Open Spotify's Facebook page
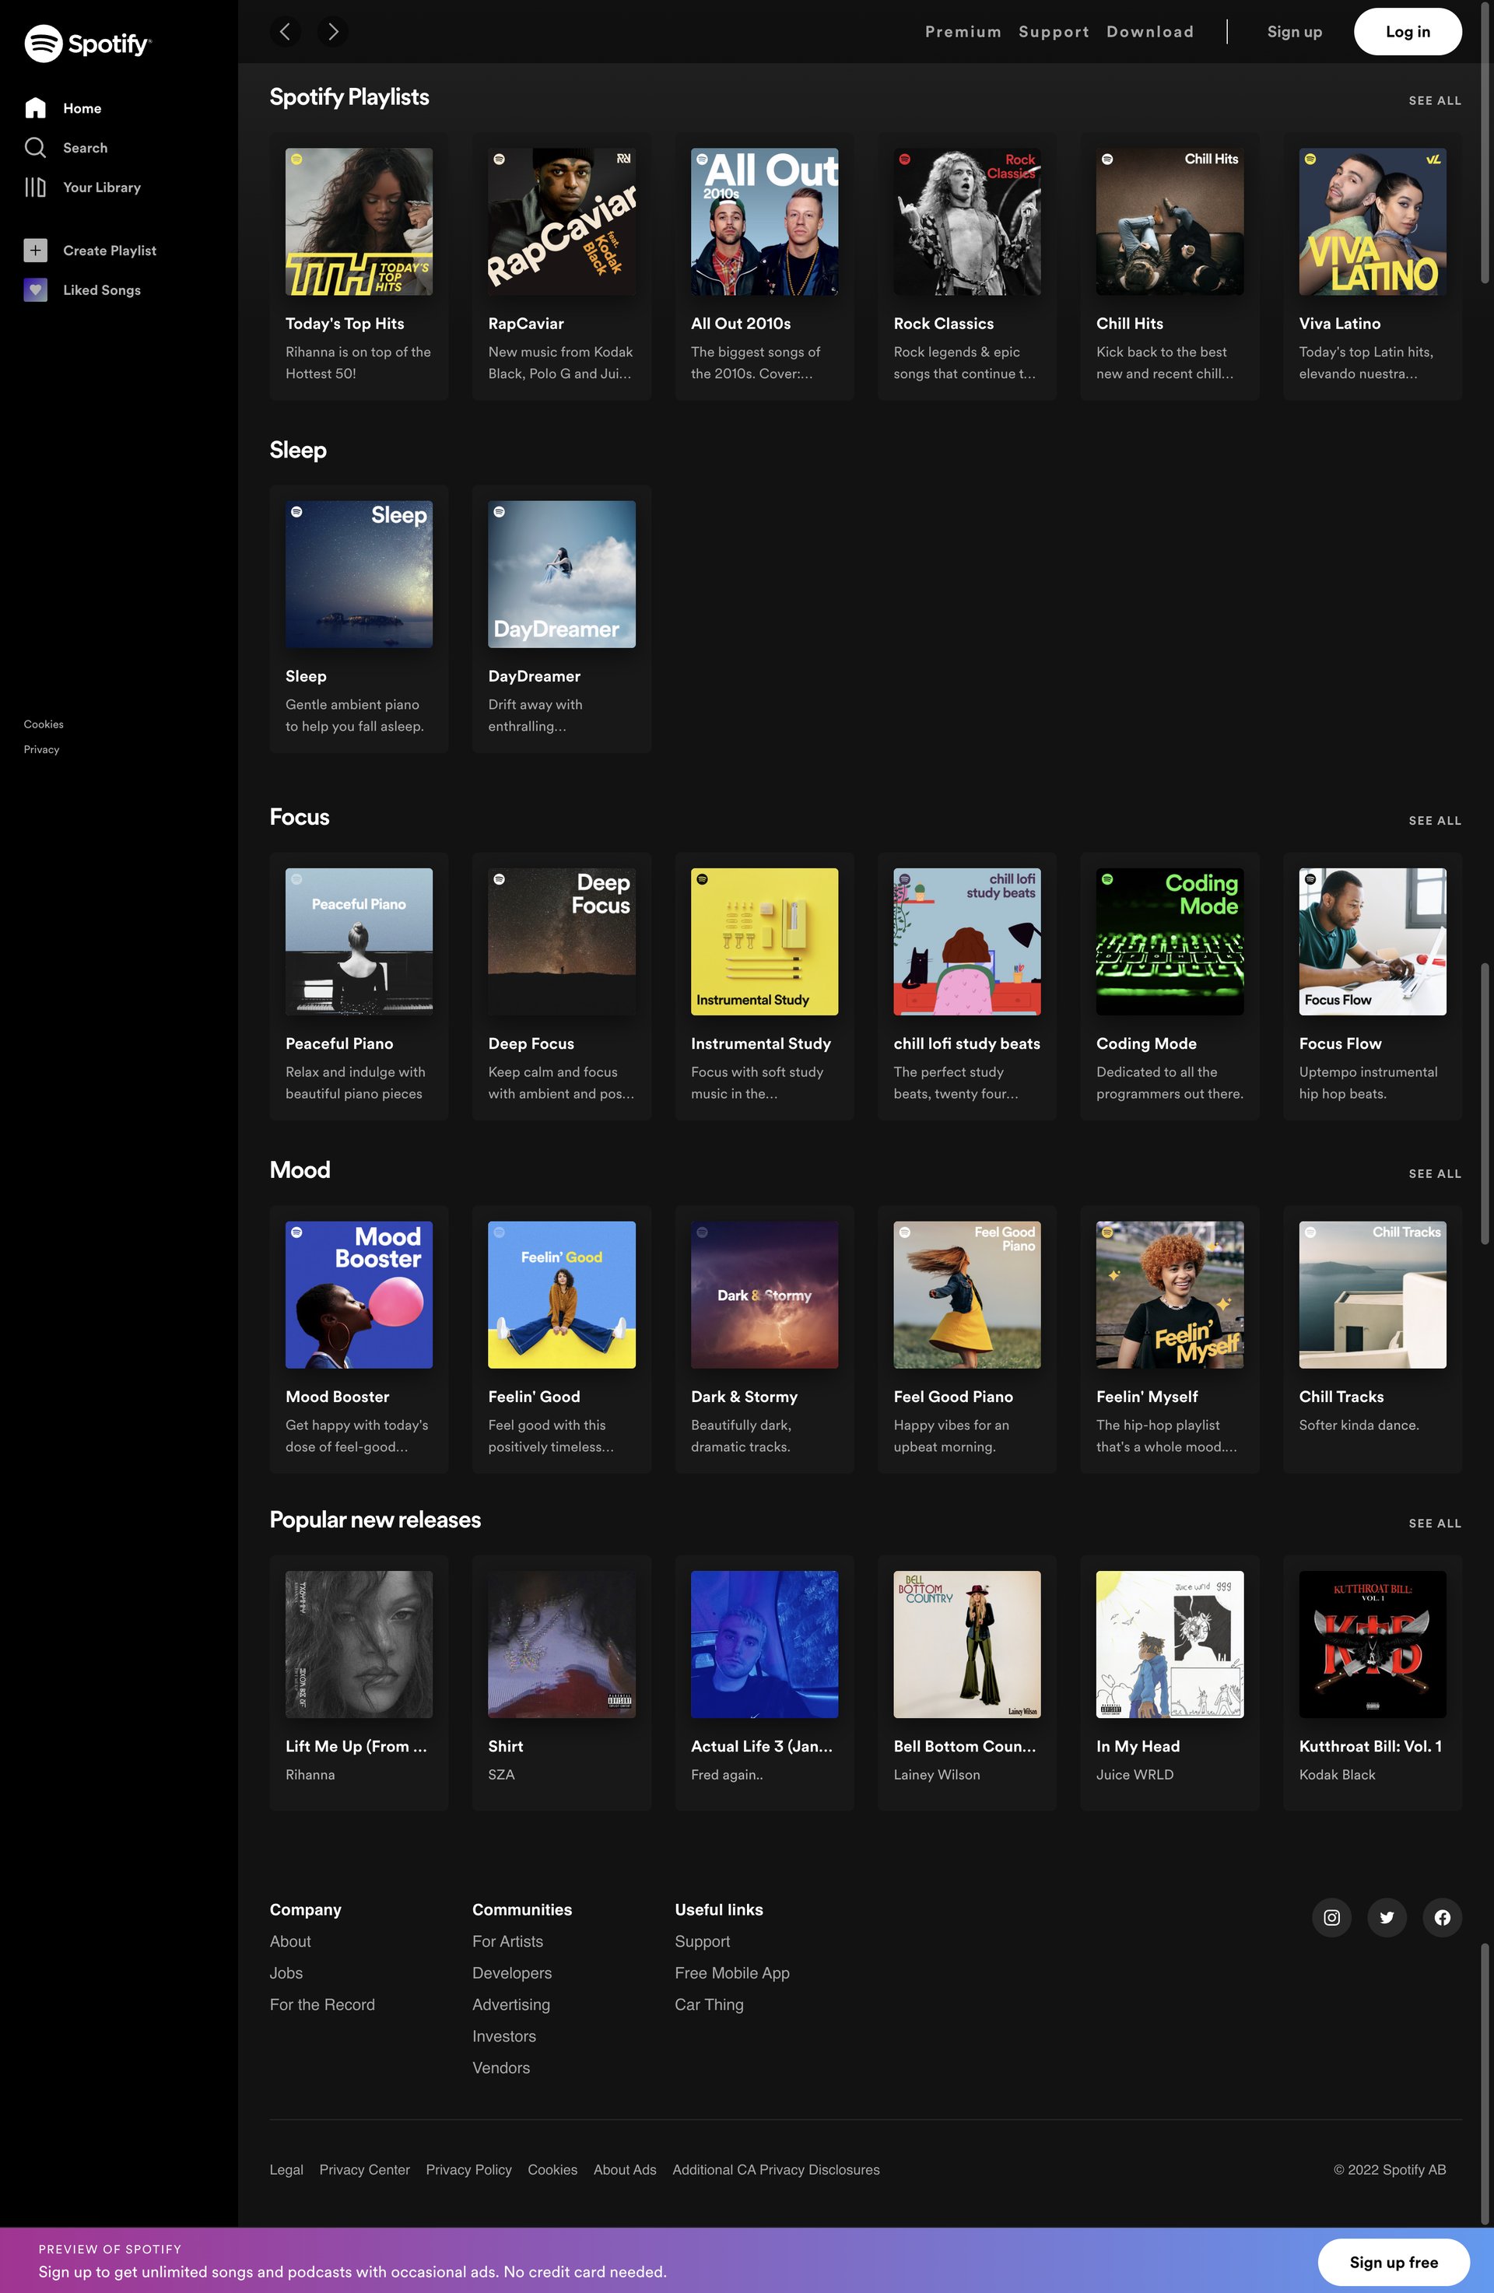This screenshot has height=2293, width=1494. [x=1442, y=1917]
